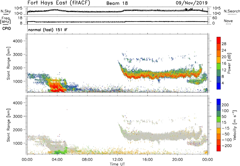Screen dimensions: 240x166
Task: Click the "N.Search" legend label
Action: [232, 11]
